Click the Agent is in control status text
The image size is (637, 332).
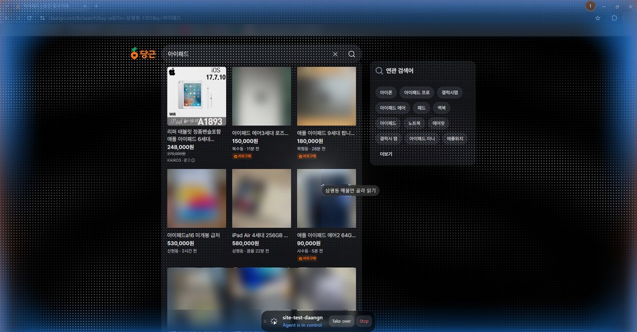click(x=302, y=325)
